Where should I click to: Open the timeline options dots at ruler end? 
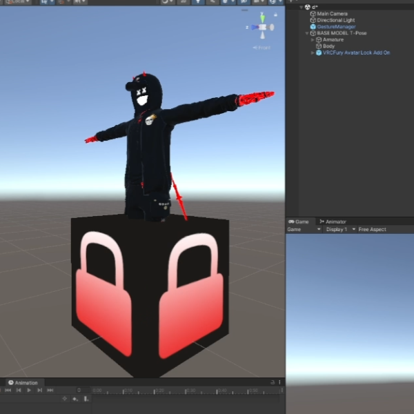282,391
